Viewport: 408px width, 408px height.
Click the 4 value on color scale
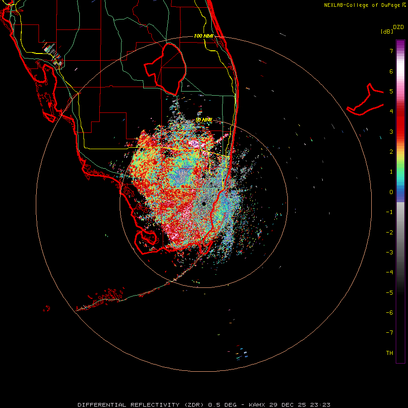391,112
